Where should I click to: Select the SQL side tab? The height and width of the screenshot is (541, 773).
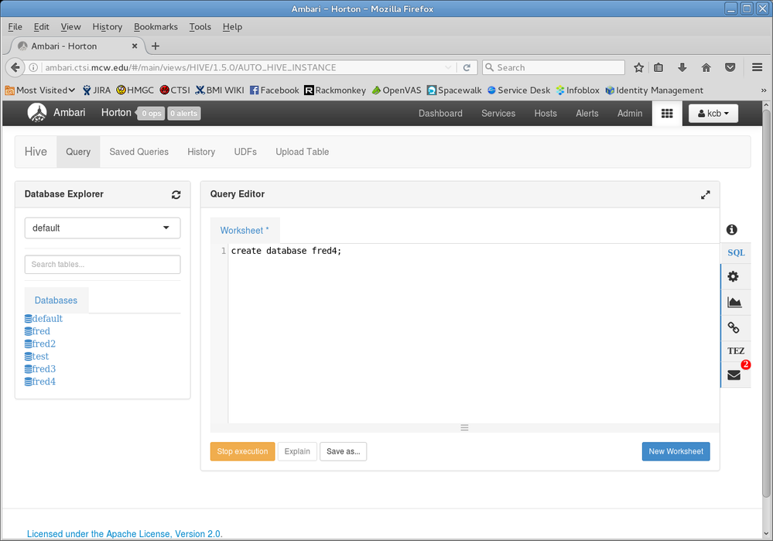(736, 252)
